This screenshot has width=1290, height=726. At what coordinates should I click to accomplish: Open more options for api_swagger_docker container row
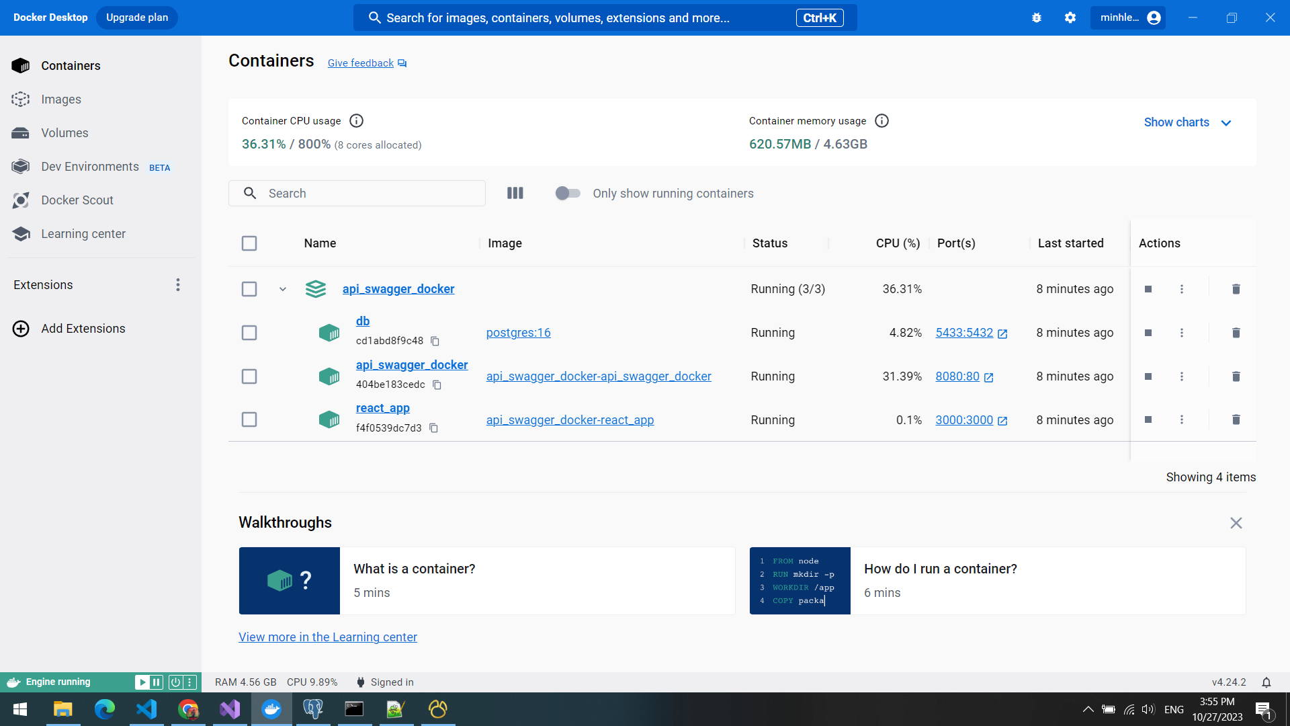click(1182, 376)
